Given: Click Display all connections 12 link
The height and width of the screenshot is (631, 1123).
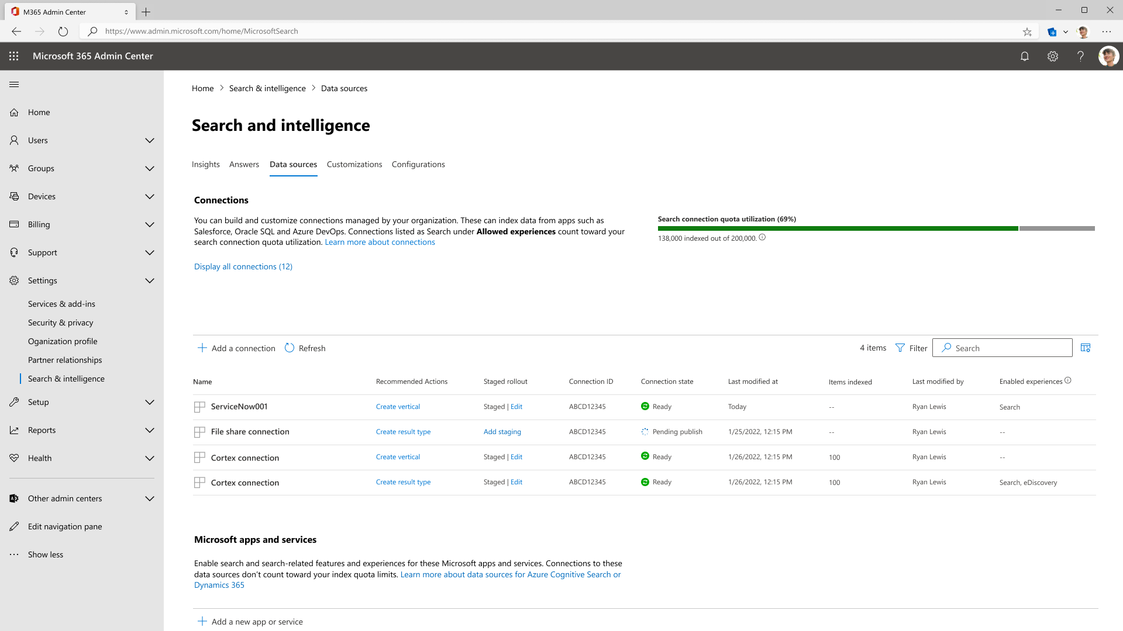Looking at the screenshot, I should tap(243, 266).
